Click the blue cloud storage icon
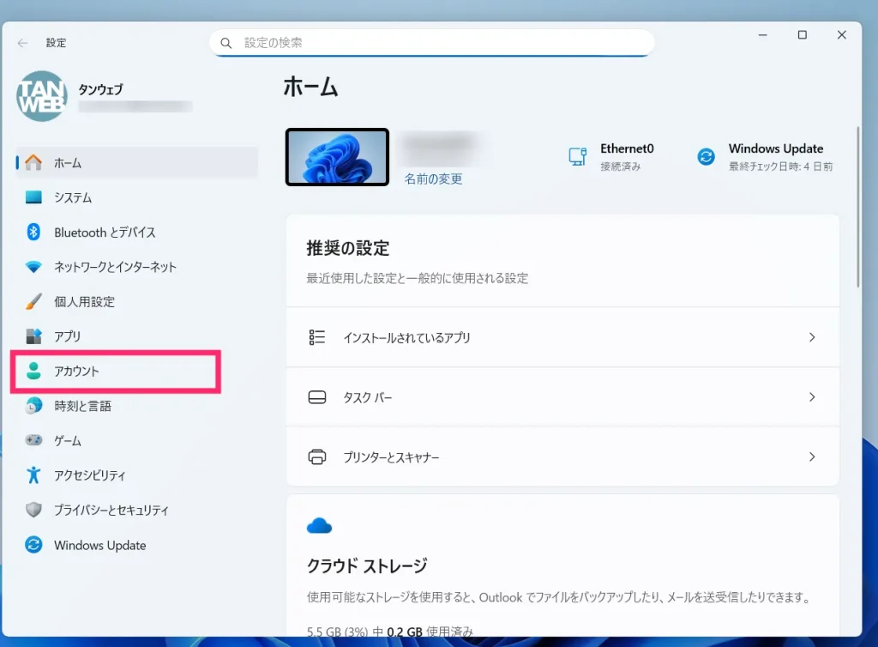The width and height of the screenshot is (878, 647). (319, 525)
